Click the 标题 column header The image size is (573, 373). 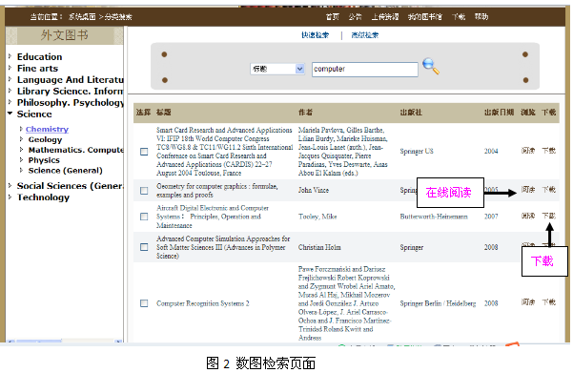(x=163, y=113)
